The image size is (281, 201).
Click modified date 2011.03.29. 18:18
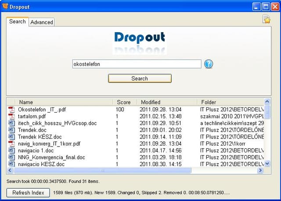pos(161,157)
